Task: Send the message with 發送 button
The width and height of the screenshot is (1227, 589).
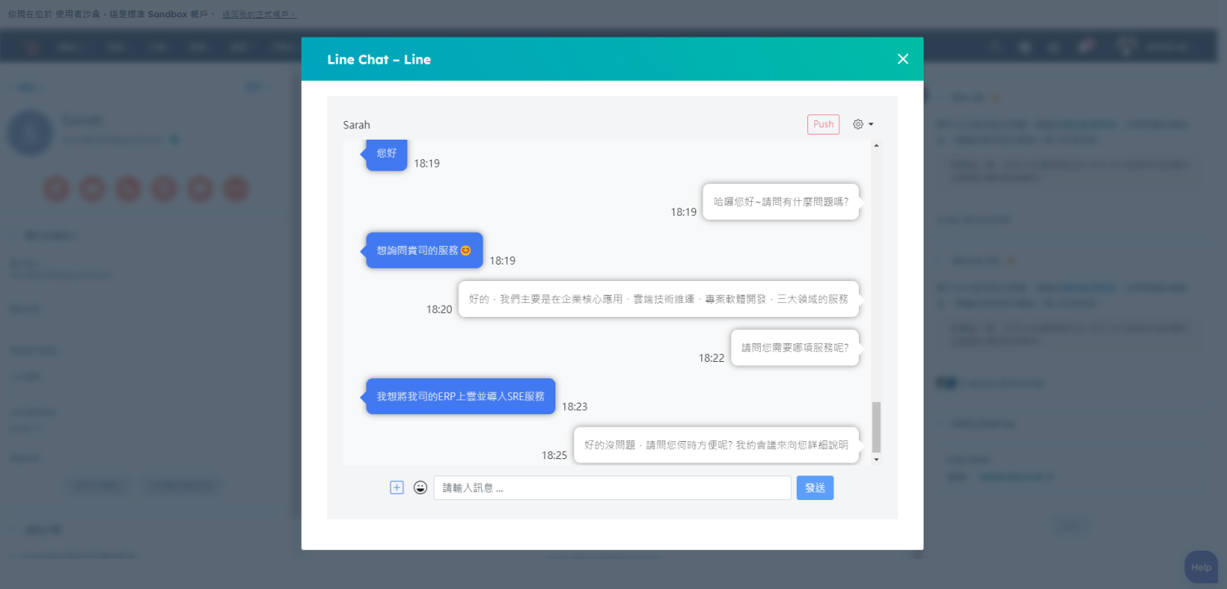Action: [x=815, y=488]
